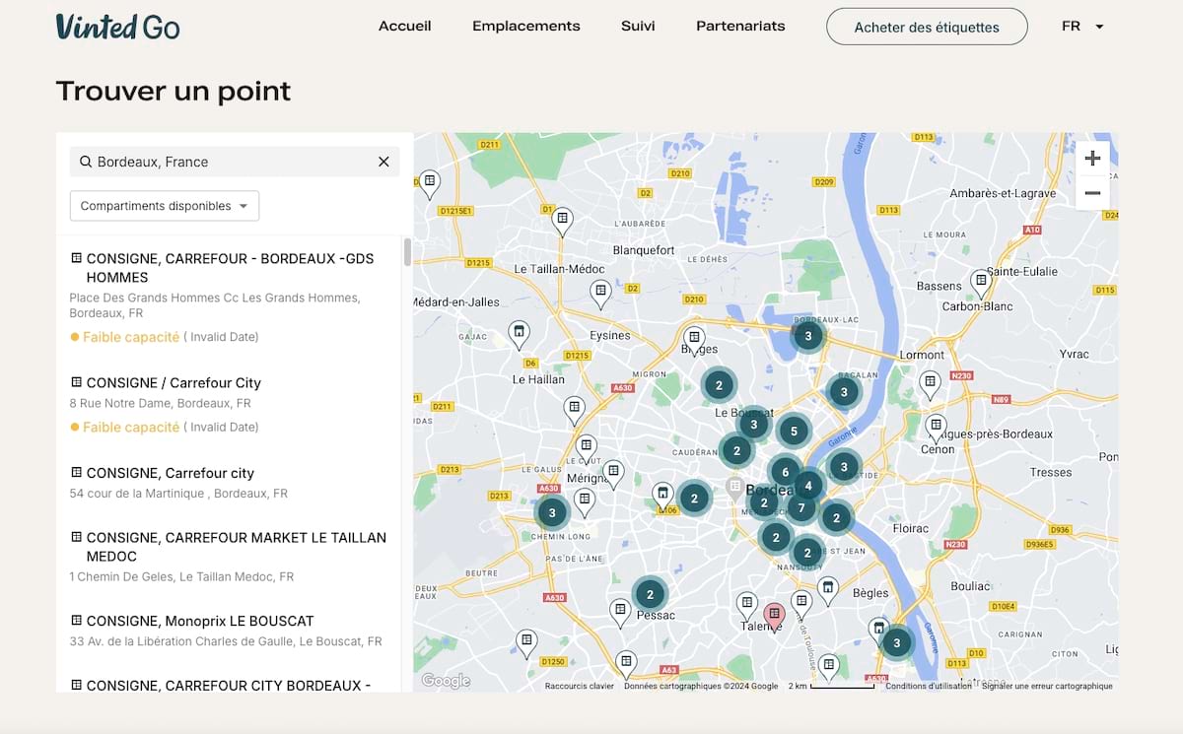The height and width of the screenshot is (734, 1183).
Task: Open the 3 cluster near Bacalan
Action: click(843, 391)
